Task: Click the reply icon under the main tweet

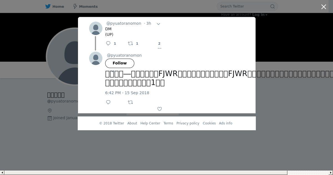Action: coord(108,102)
